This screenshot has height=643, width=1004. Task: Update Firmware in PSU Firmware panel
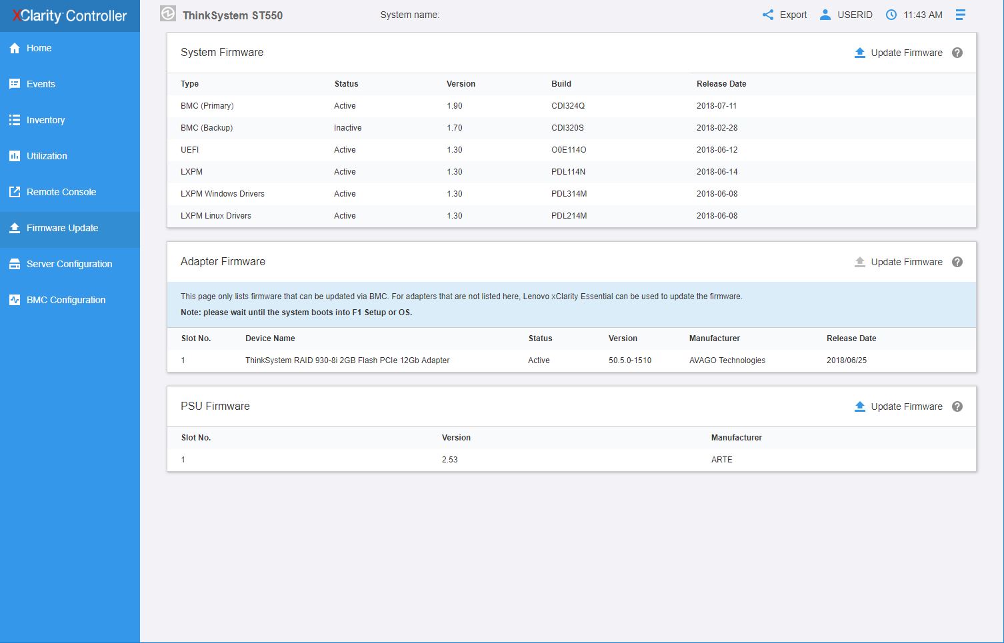point(899,406)
